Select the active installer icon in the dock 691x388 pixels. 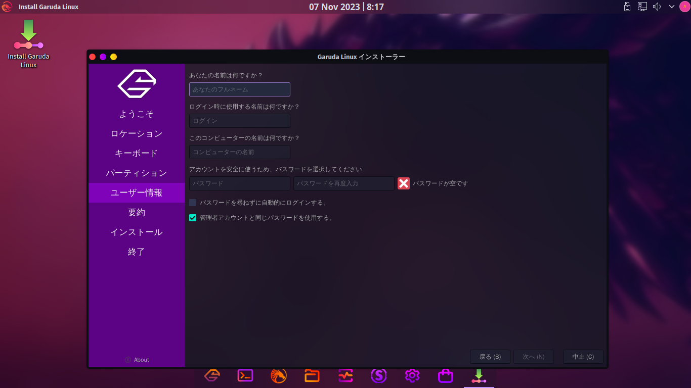click(x=479, y=375)
